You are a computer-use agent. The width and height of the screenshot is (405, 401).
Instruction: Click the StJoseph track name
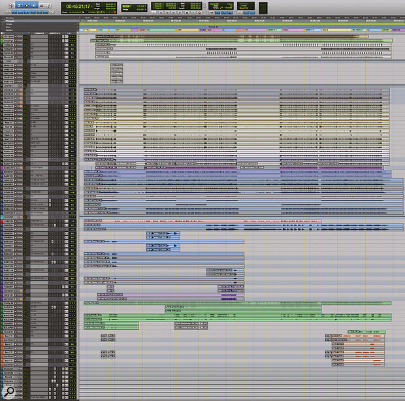point(8,369)
